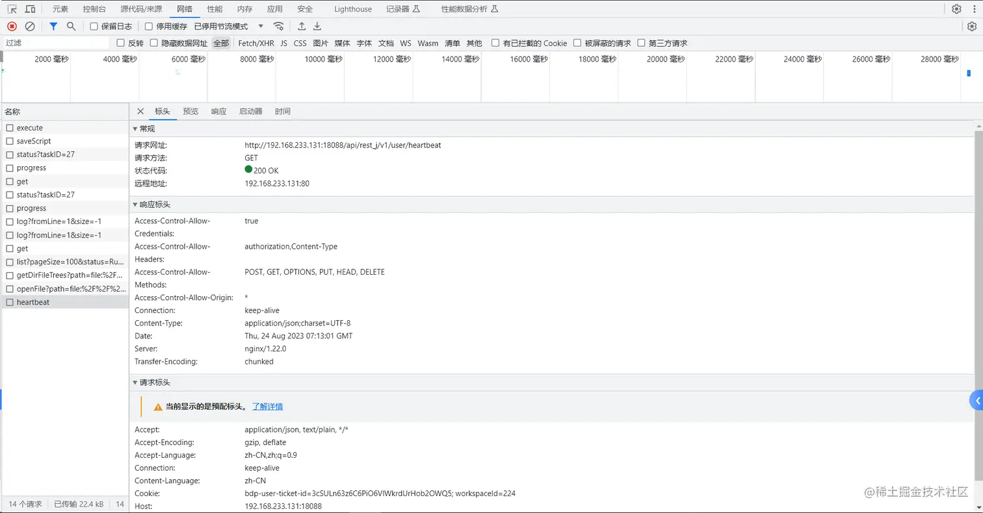Click the warning icon beside provisional headers notice
This screenshot has height=513, width=983.
coord(157,407)
